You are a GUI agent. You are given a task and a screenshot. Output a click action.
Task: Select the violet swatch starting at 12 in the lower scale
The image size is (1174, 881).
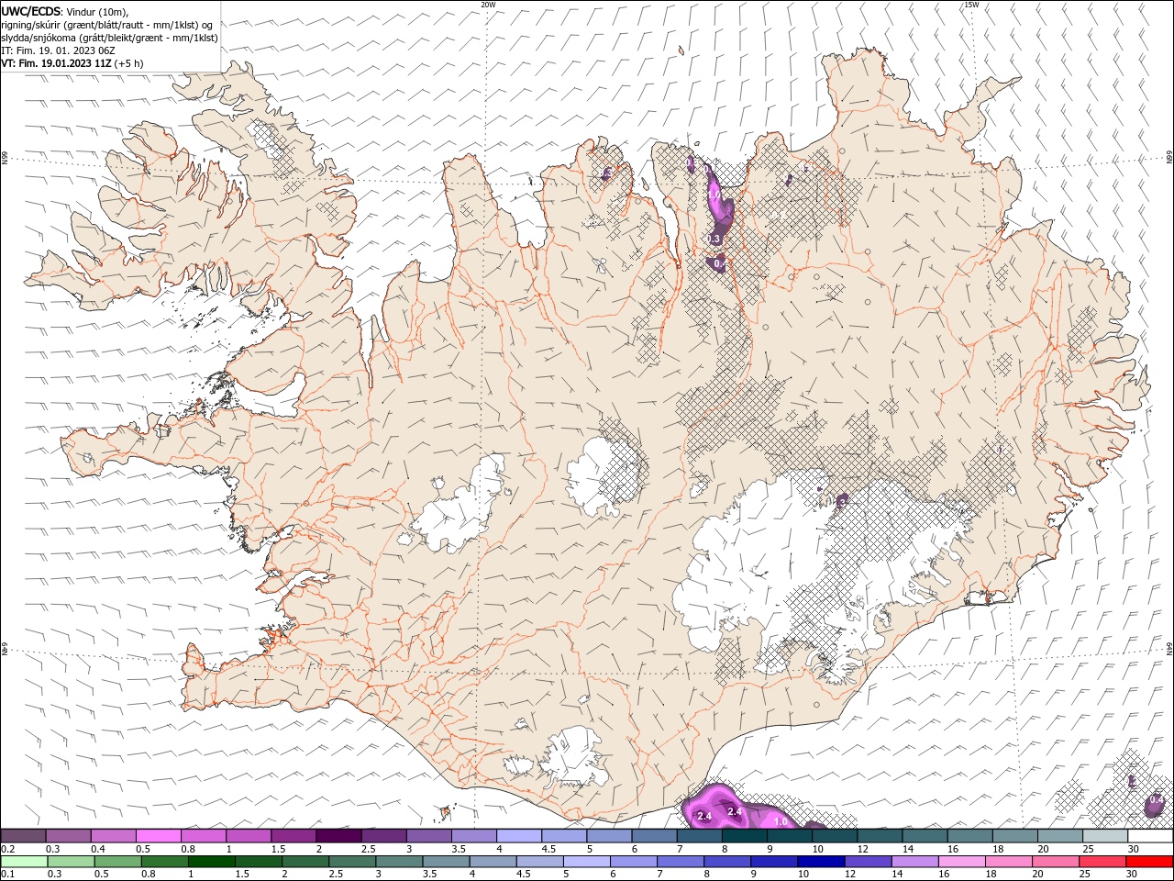[x=868, y=862]
